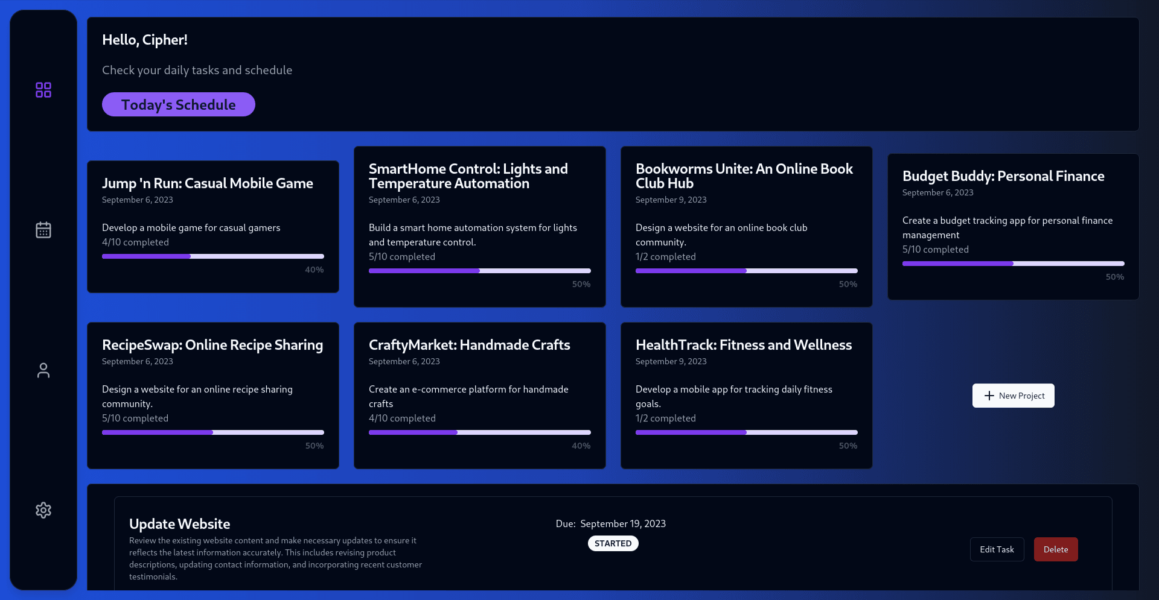The height and width of the screenshot is (600, 1159).
Task: Open the Jump 'n Run: Casual Mobile Game card
Action: pyautogui.click(x=213, y=227)
